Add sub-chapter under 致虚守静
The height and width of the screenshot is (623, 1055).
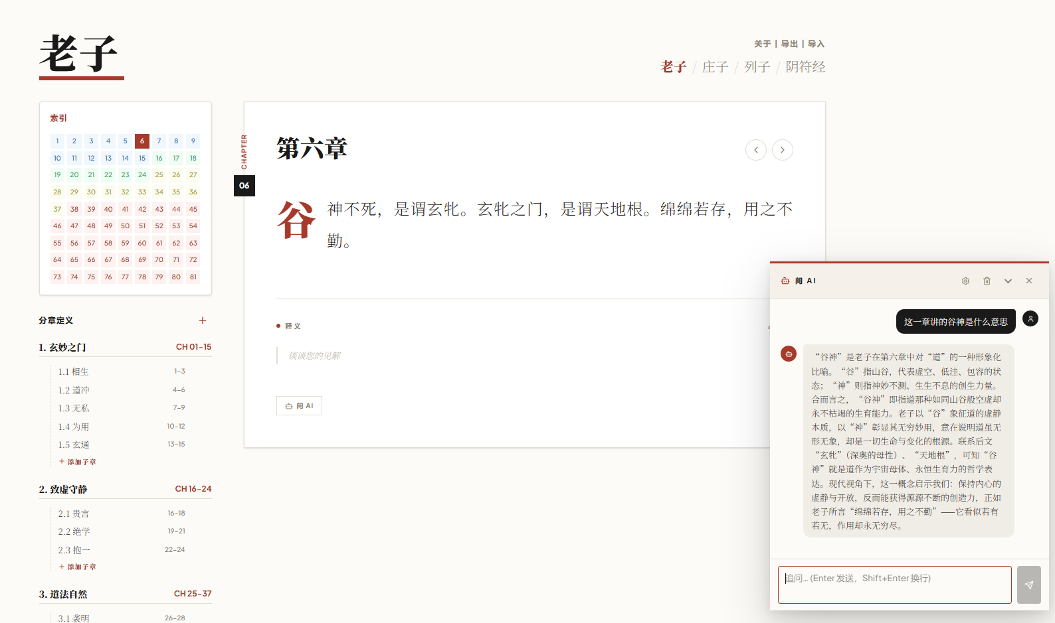[78, 567]
